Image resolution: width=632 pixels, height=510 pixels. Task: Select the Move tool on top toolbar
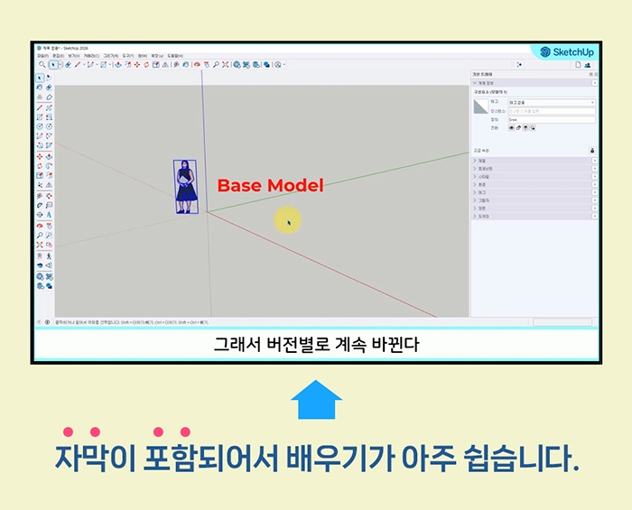[137, 64]
